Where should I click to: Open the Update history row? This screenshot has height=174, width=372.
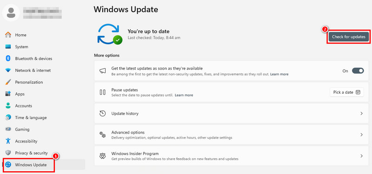point(232,113)
